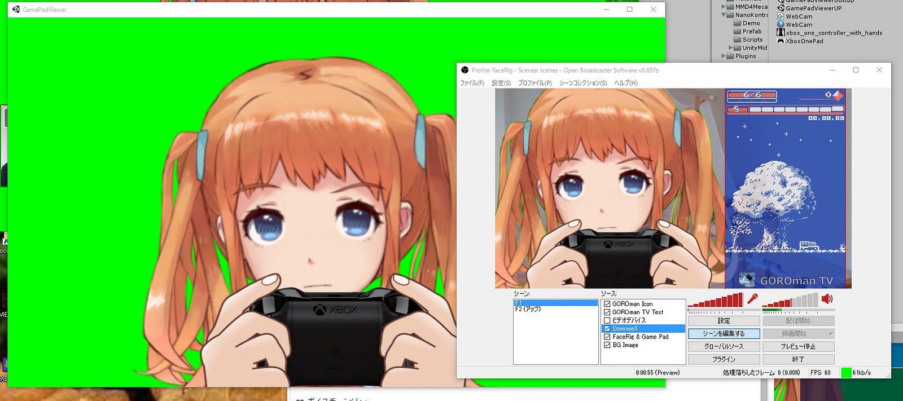Open the ファイル(F) menu in OBS

(472, 83)
